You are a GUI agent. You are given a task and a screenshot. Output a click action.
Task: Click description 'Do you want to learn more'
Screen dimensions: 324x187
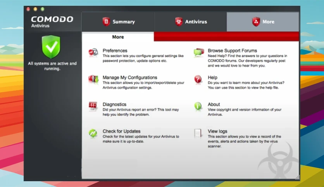[x=246, y=85]
